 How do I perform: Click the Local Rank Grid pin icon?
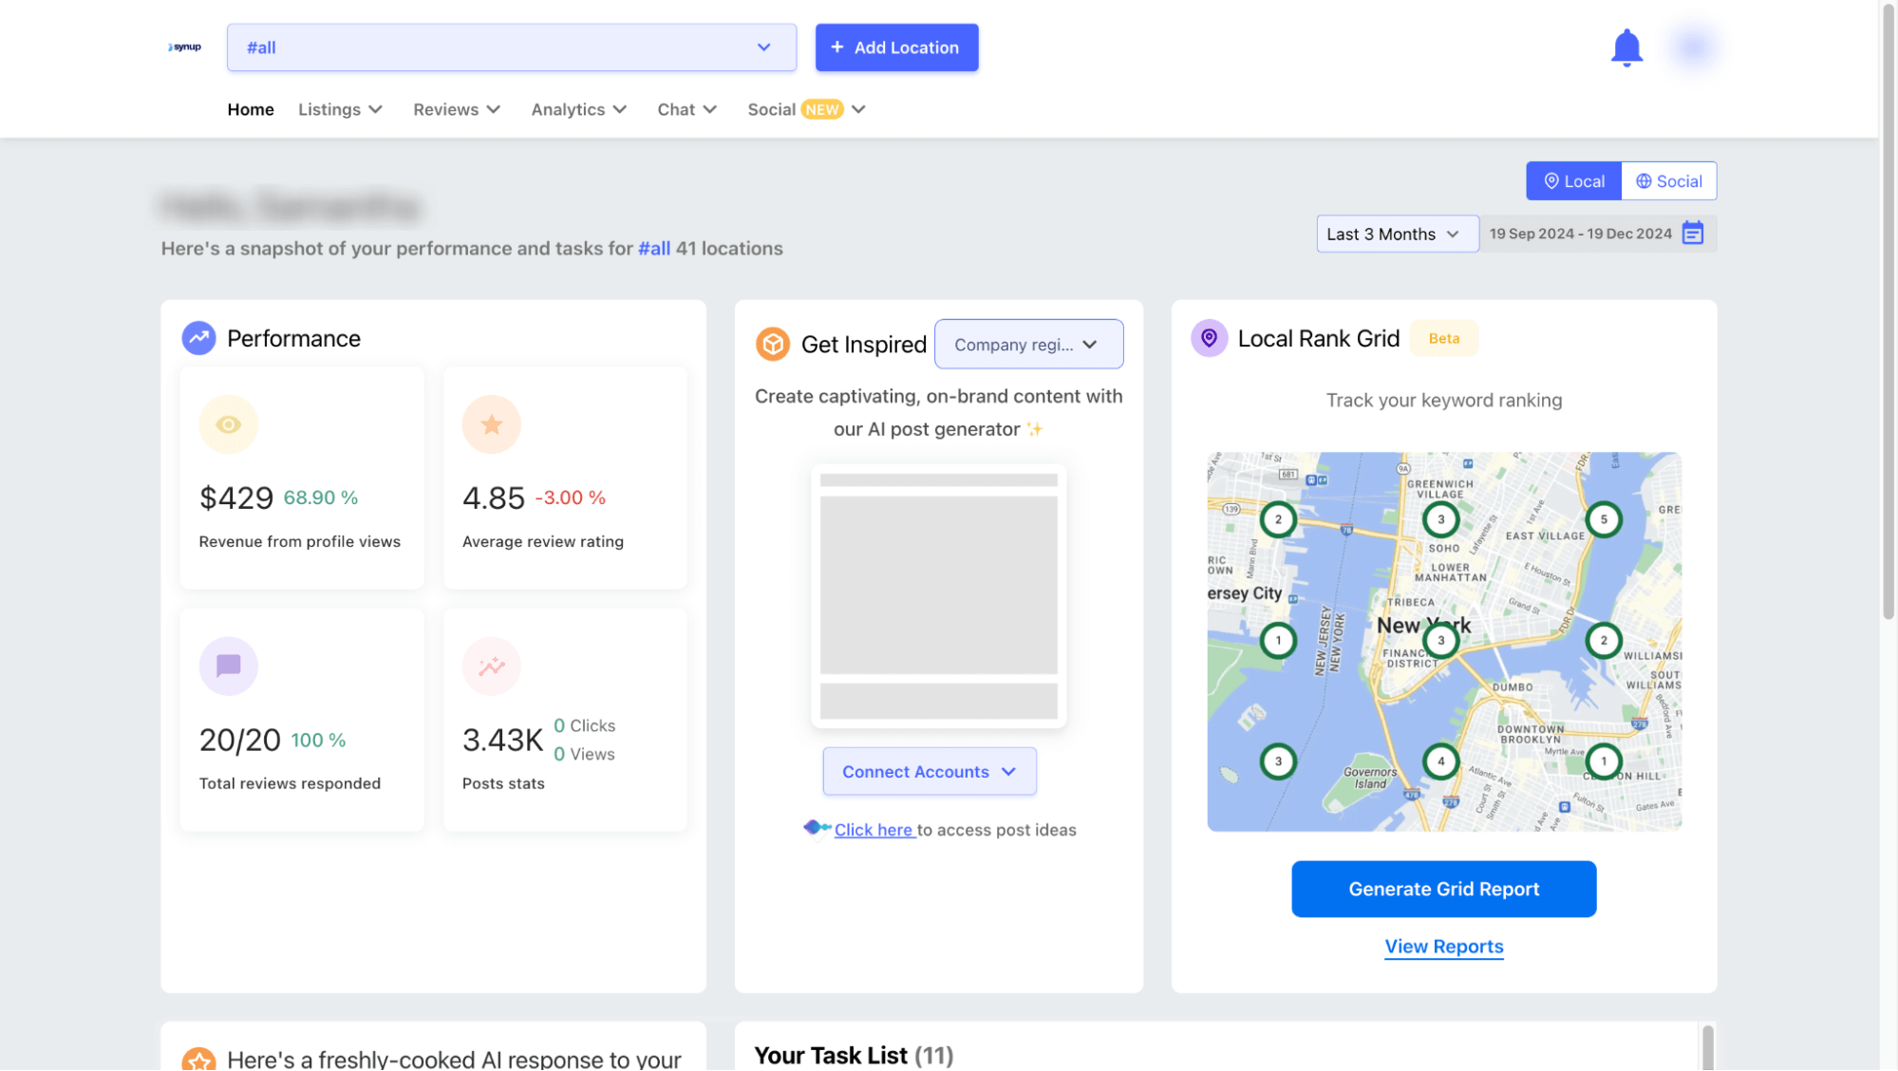[x=1209, y=338]
